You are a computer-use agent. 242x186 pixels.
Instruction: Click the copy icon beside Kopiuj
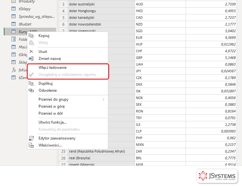coord(31,36)
